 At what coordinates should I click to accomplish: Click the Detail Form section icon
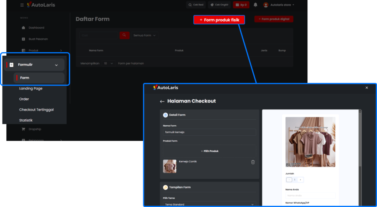165,115
